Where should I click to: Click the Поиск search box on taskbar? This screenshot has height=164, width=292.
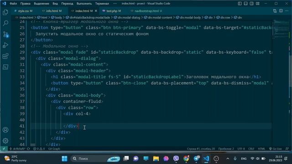tap(95, 159)
